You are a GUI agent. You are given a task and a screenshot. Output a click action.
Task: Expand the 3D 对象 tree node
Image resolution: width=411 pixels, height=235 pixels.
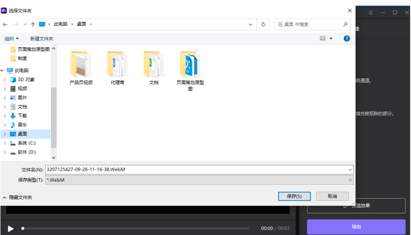click(x=5, y=80)
